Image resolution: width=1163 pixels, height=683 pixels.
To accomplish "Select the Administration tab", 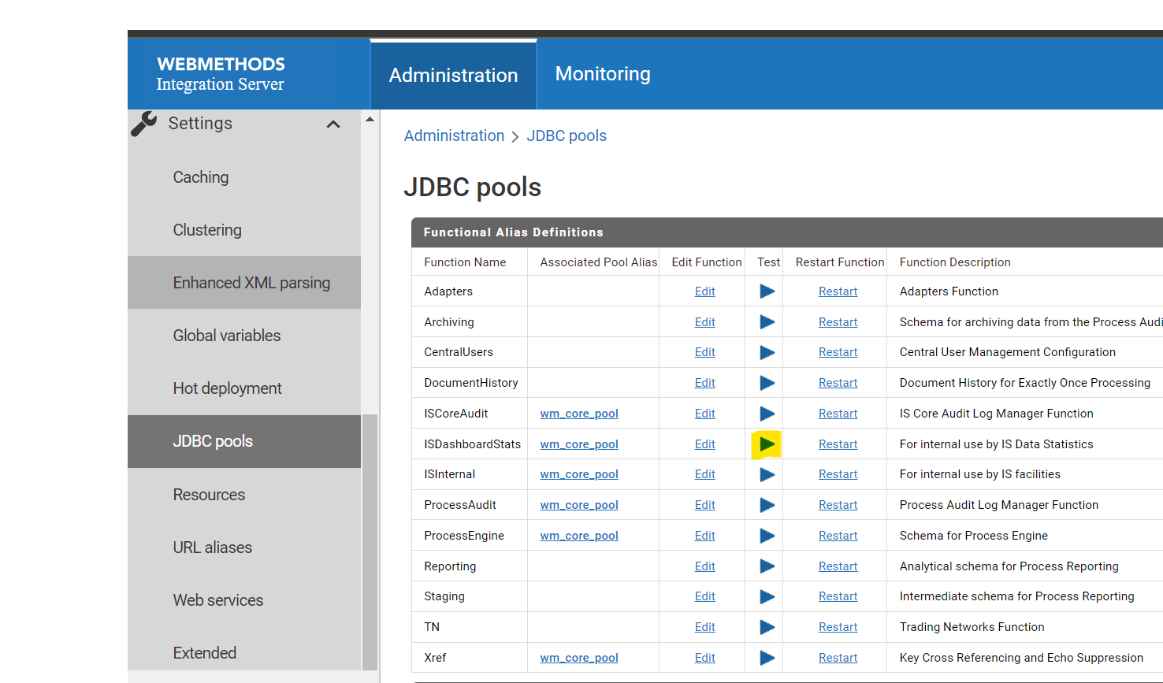I will (x=453, y=75).
